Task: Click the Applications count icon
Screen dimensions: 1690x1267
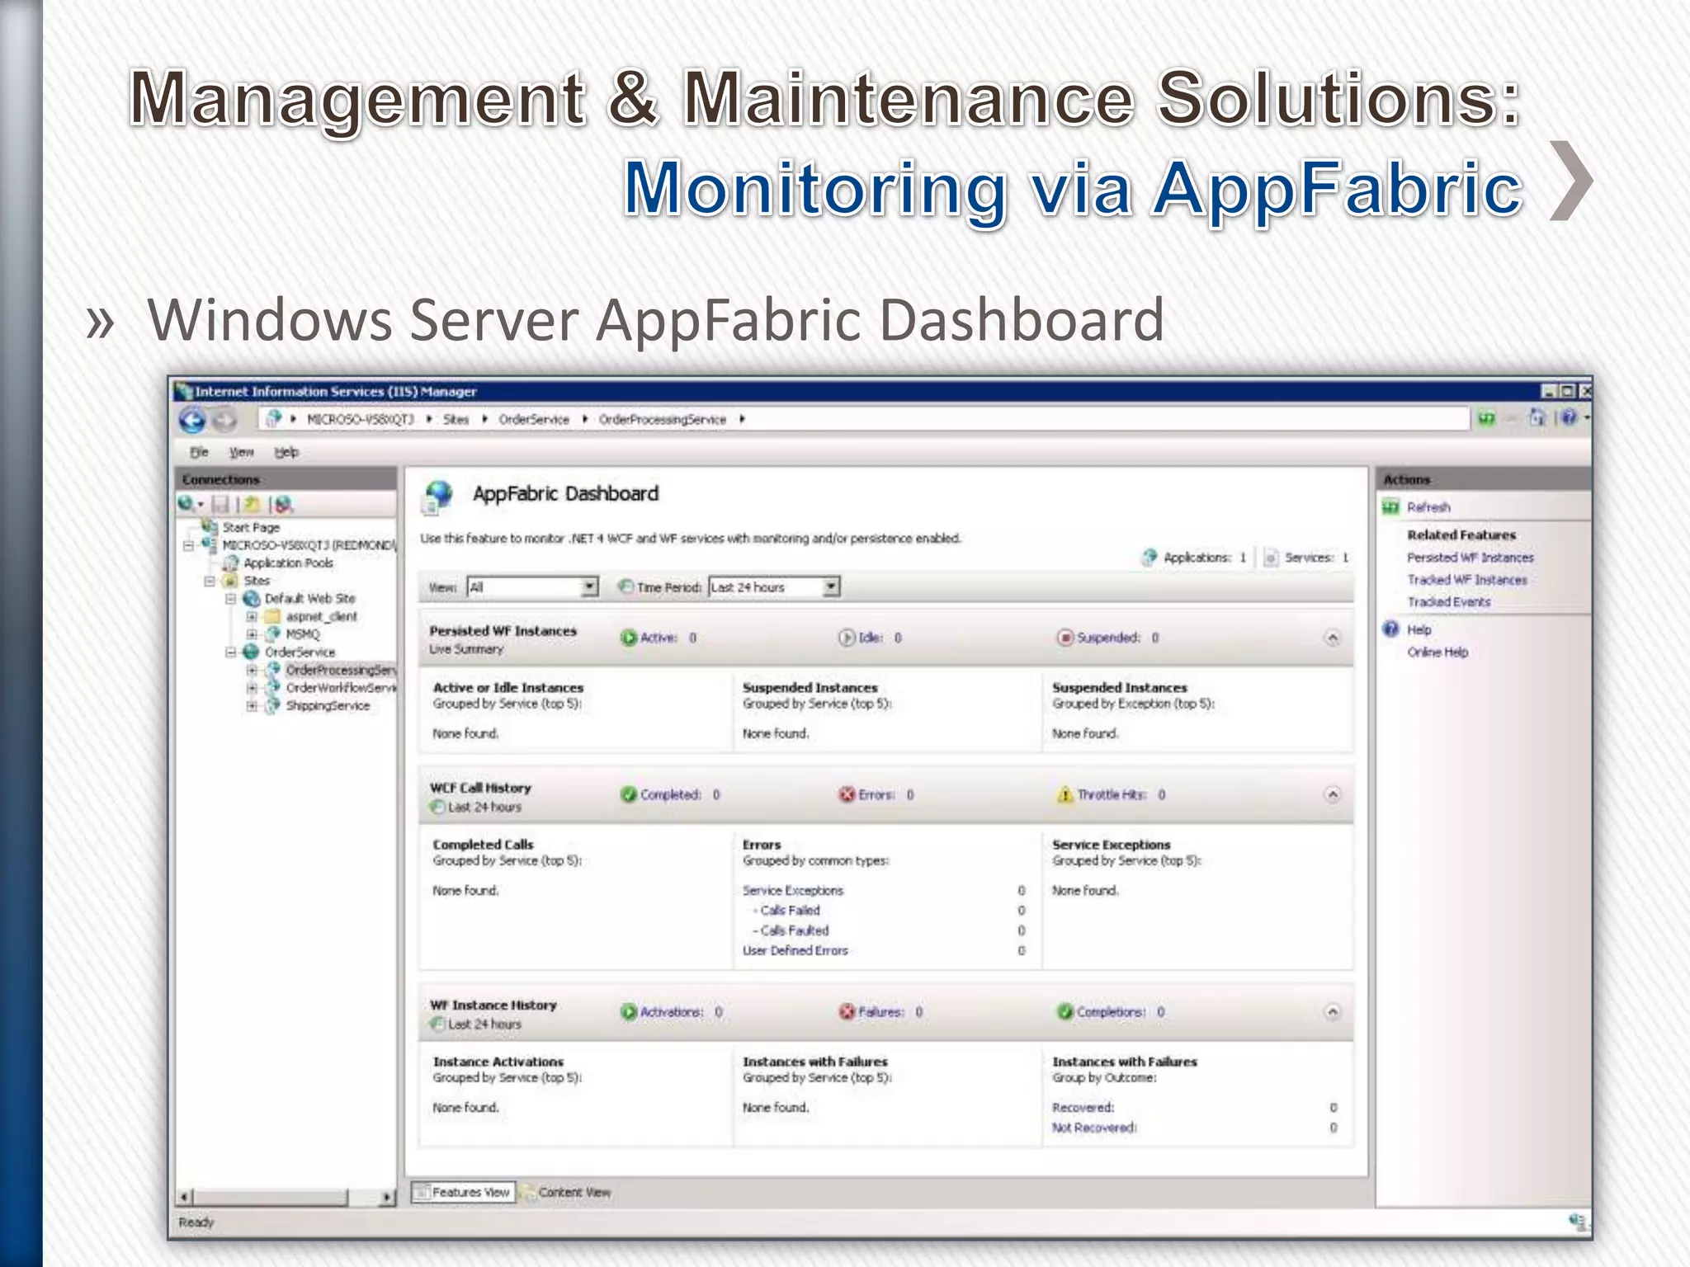Action: point(1149,558)
